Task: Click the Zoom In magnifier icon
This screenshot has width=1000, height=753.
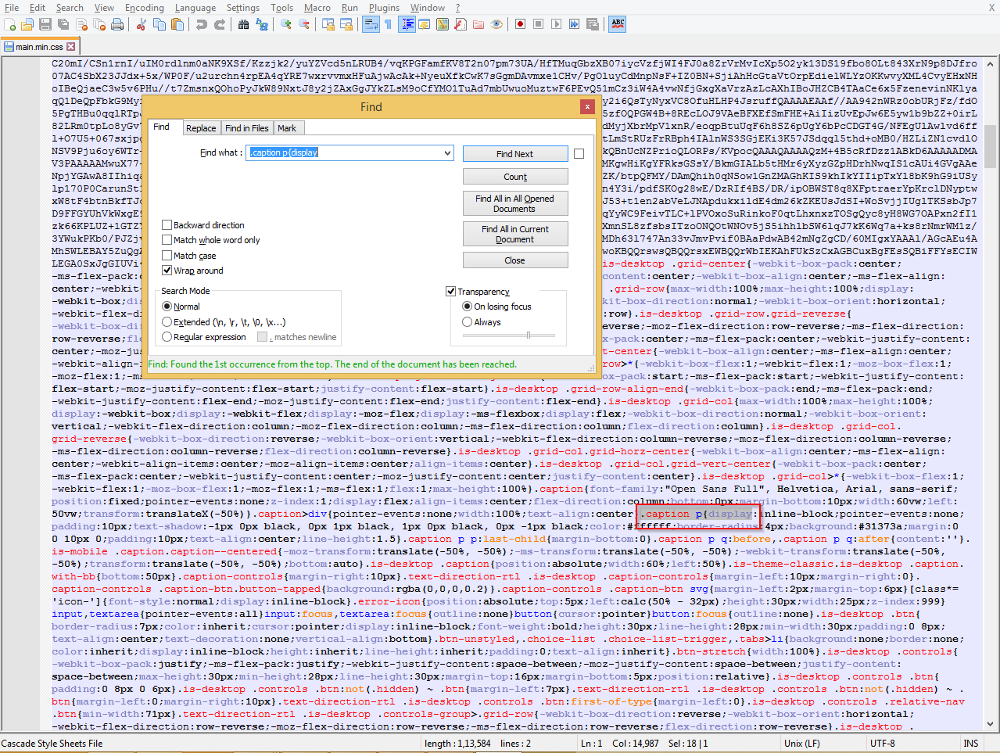Action: pyautogui.click(x=286, y=24)
